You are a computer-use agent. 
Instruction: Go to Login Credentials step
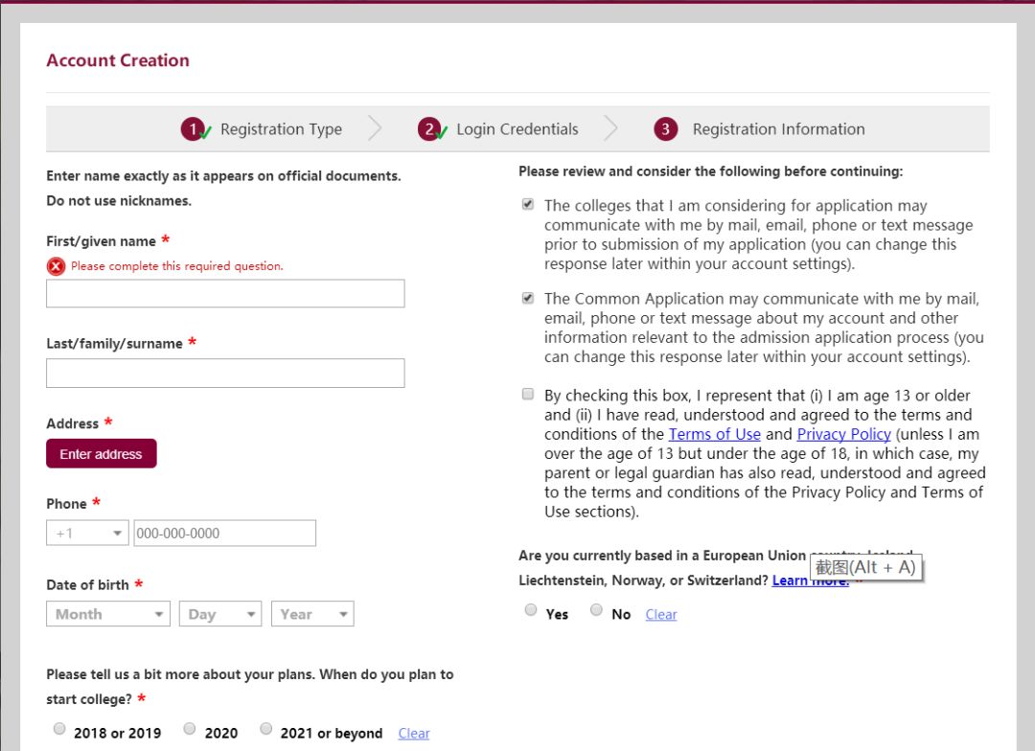tap(517, 129)
